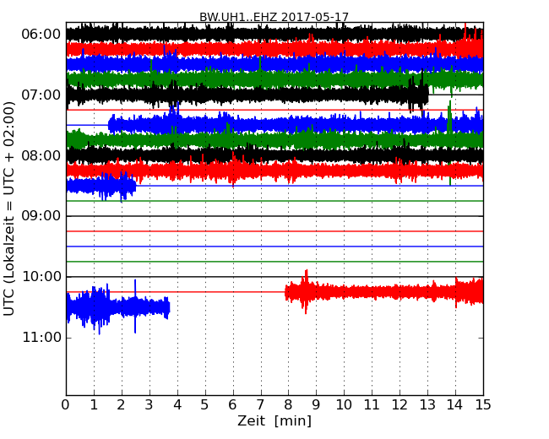Click the x-axis label Zeit [min]

pyautogui.click(x=274, y=421)
